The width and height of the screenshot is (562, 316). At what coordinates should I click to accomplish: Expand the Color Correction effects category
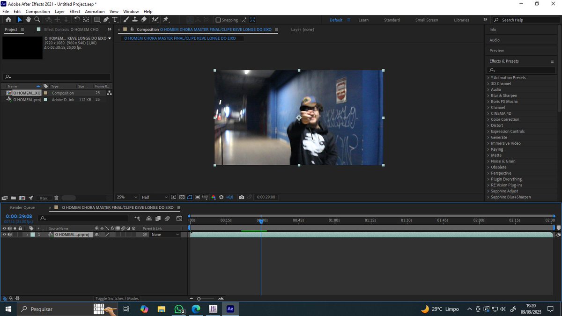click(x=488, y=119)
